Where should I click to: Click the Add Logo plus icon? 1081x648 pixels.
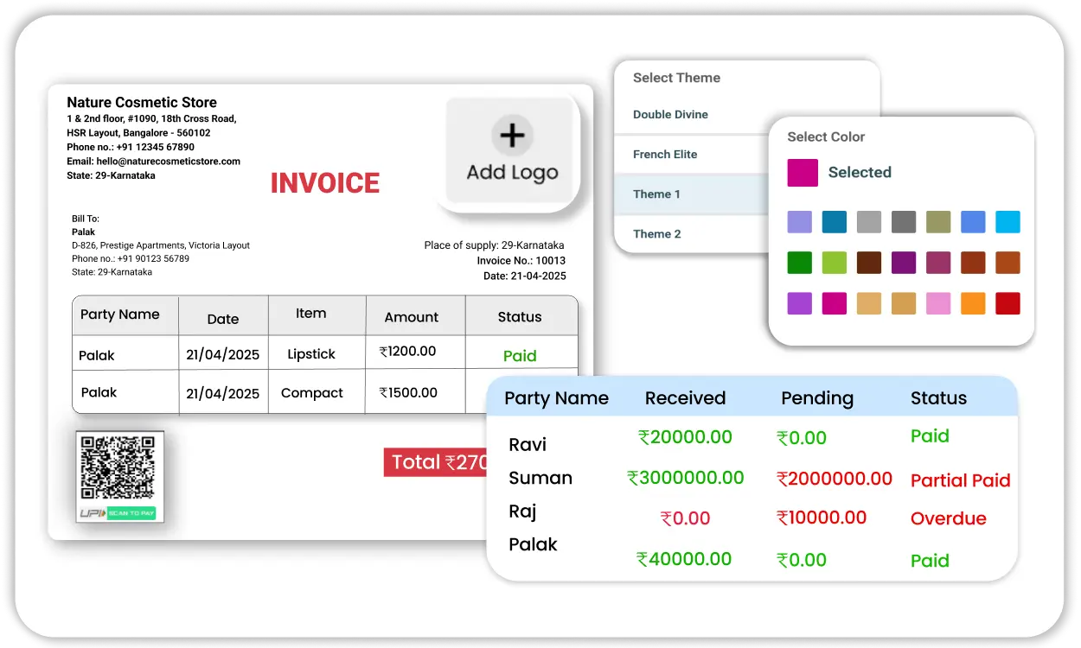coord(512,136)
